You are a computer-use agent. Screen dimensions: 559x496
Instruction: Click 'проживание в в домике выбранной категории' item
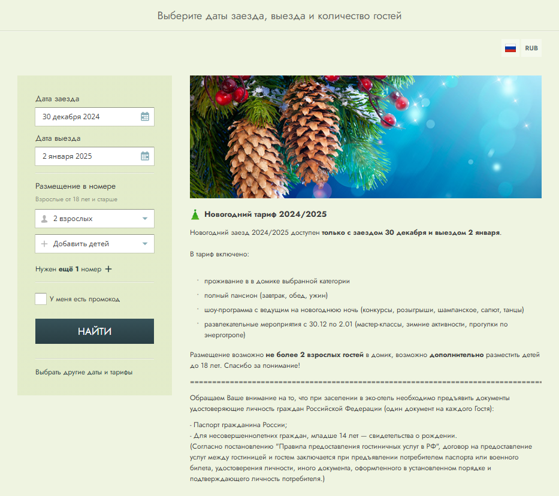[277, 281]
